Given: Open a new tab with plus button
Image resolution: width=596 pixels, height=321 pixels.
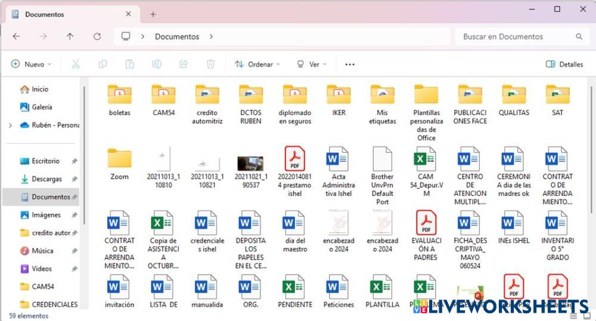Looking at the screenshot, I should pyautogui.click(x=153, y=14).
